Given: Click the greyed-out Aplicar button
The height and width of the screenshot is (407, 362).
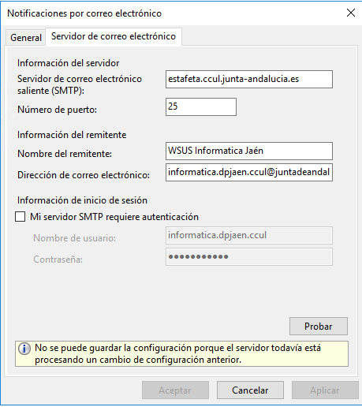Looking at the screenshot, I should click(x=325, y=390).
